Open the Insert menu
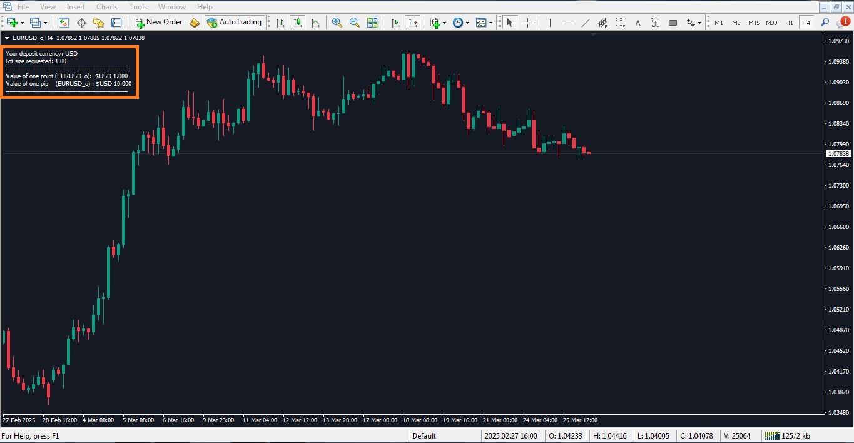The width and height of the screenshot is (854, 443). 76,6
